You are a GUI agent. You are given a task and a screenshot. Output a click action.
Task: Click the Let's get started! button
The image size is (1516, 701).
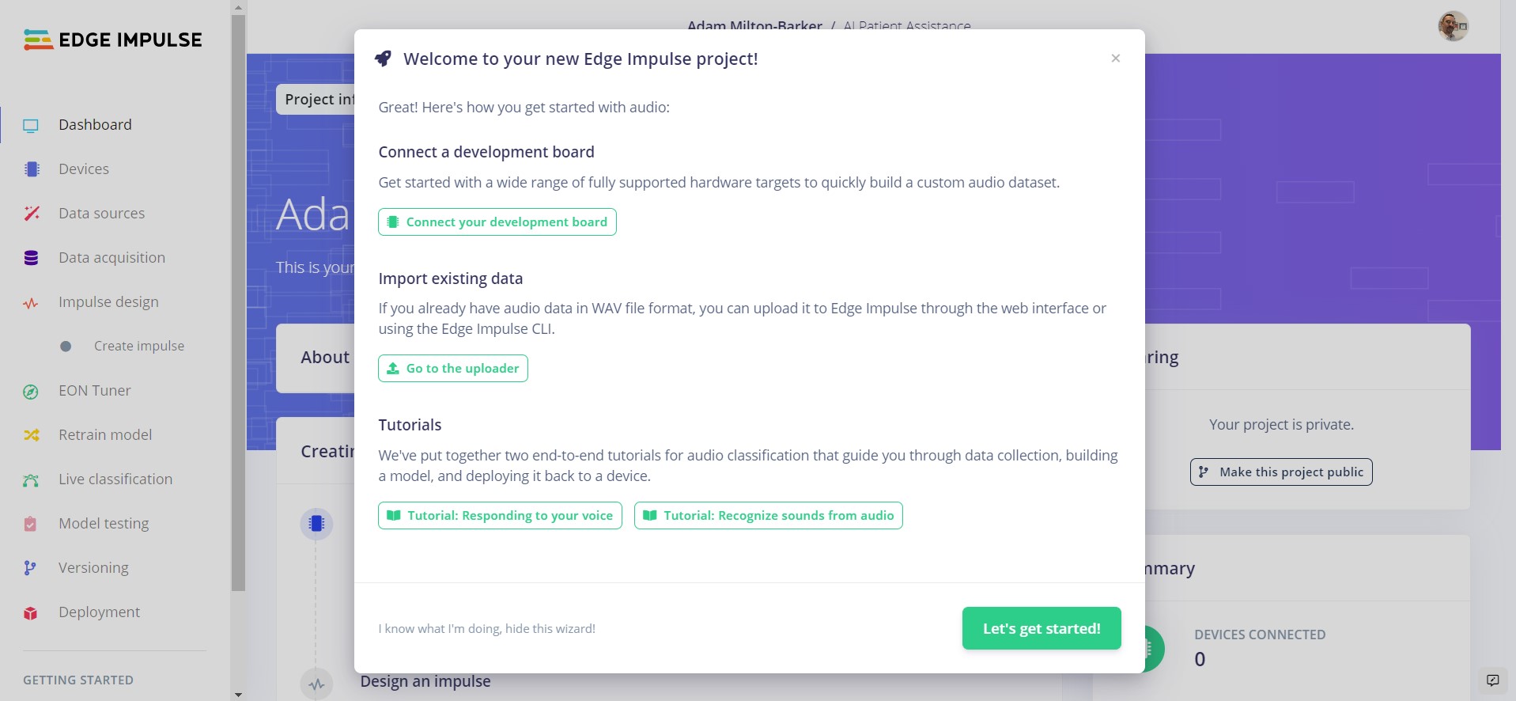point(1042,628)
